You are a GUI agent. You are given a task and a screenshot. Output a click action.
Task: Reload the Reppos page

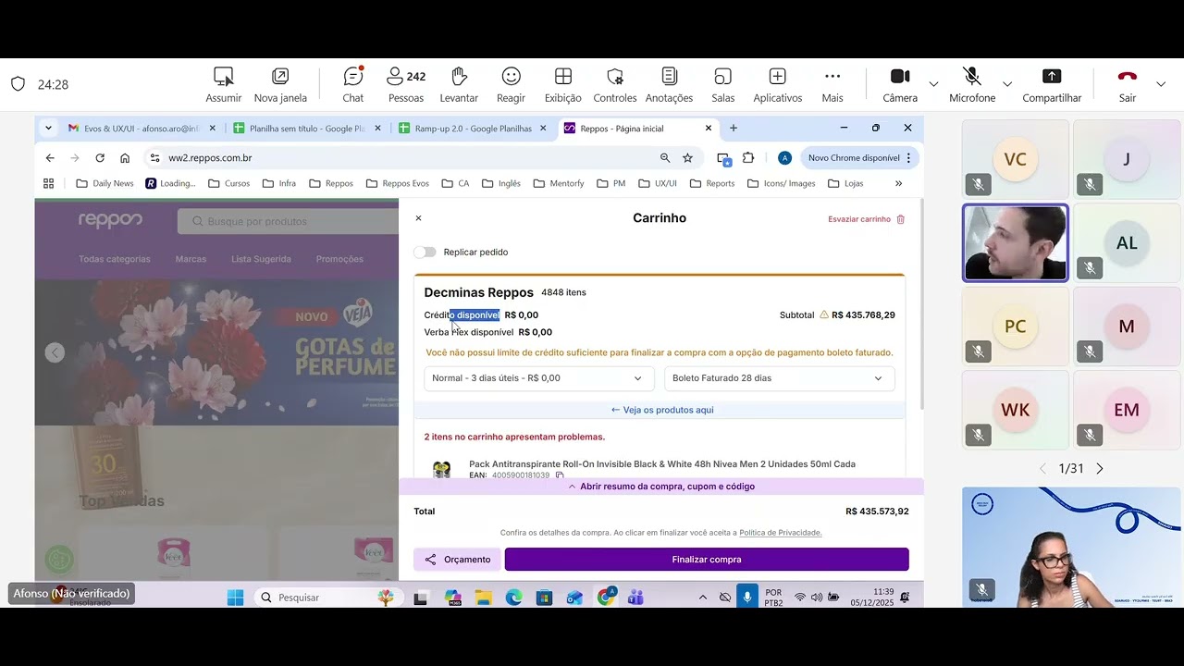coord(100,158)
